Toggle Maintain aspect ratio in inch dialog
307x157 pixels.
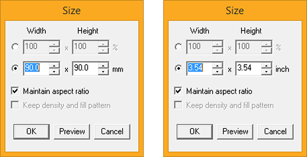coord(178,91)
